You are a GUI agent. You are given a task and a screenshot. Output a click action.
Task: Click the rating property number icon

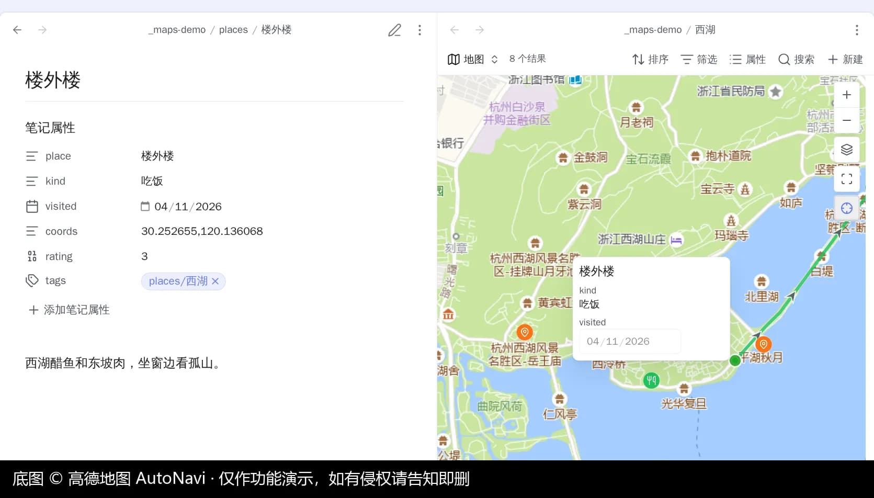32,256
